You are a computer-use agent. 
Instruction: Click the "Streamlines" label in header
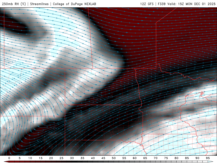pos(39,4)
